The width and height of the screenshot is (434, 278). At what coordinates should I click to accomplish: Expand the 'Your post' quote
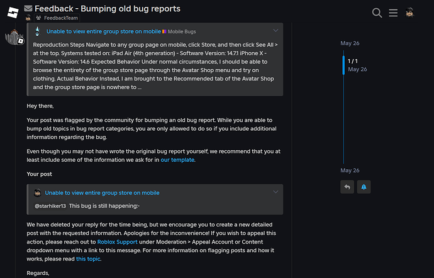[x=275, y=192]
